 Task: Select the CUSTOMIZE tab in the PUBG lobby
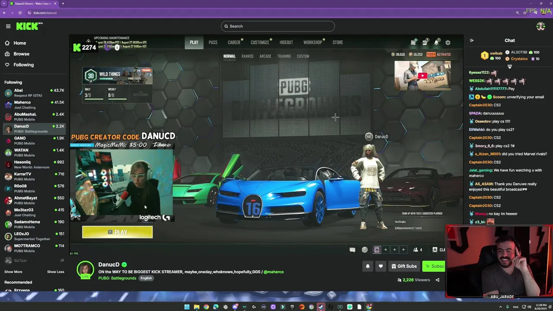point(260,42)
